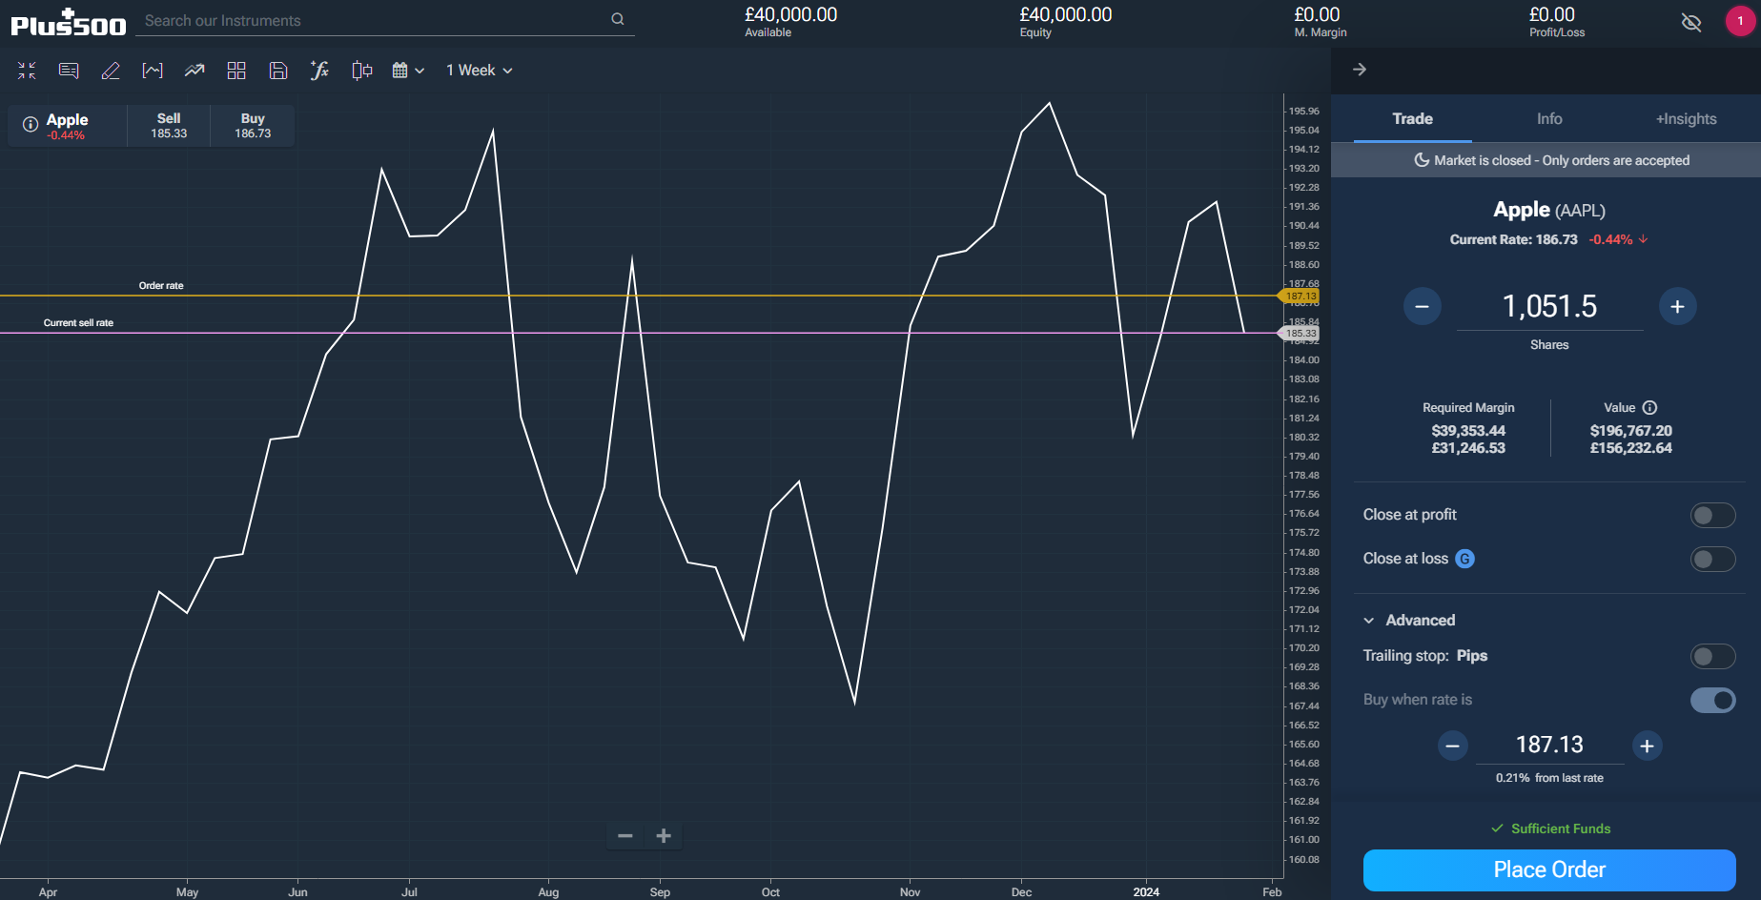Screen dimensions: 1761x900
Task: Click the trend line comparison icon
Action: click(195, 71)
